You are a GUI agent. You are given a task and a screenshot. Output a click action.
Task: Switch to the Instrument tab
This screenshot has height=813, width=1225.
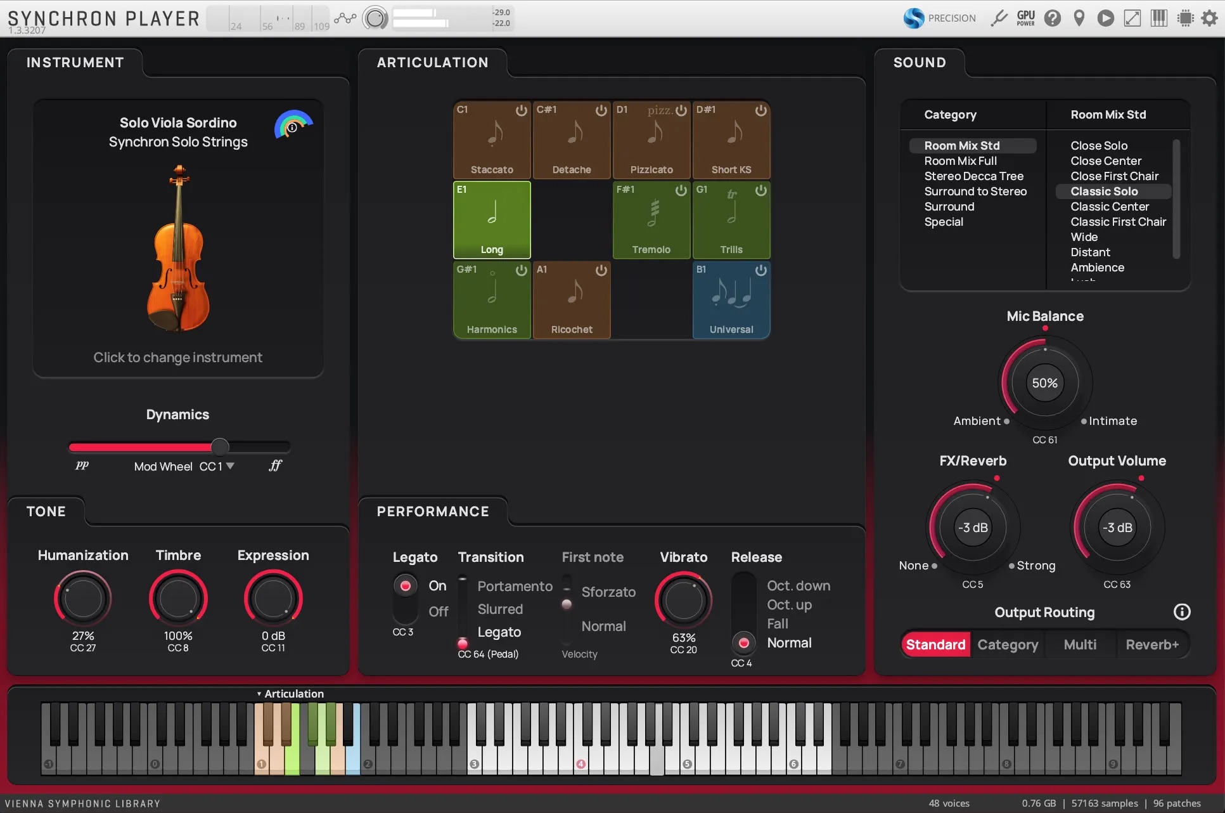75,62
